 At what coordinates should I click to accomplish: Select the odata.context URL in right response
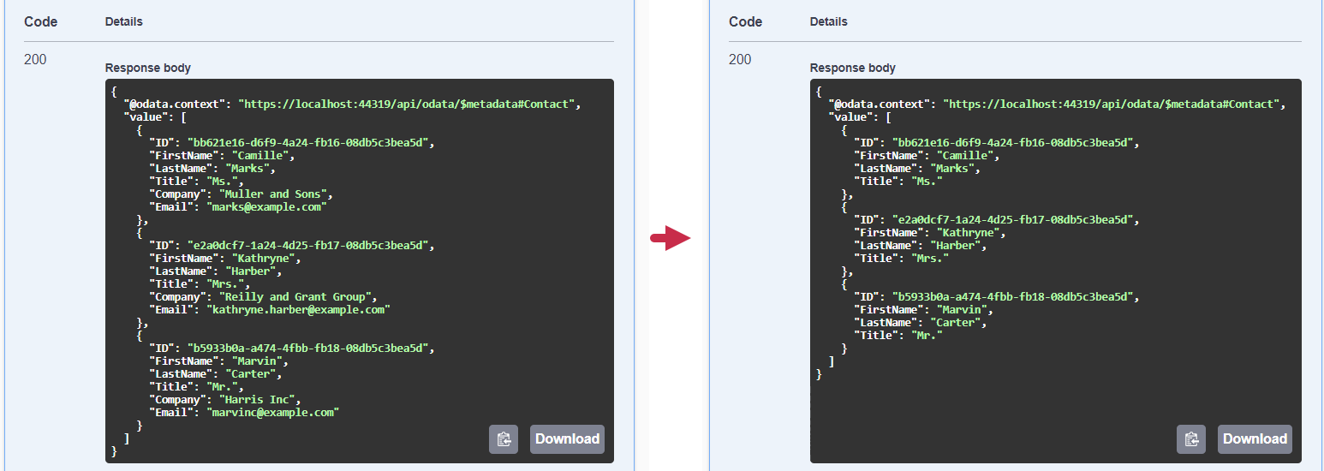tap(1112, 104)
